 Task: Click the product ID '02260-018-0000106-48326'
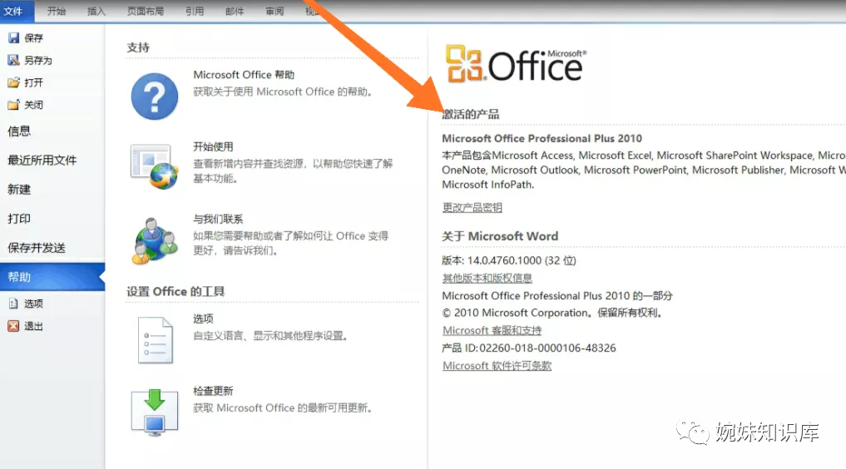click(x=547, y=348)
